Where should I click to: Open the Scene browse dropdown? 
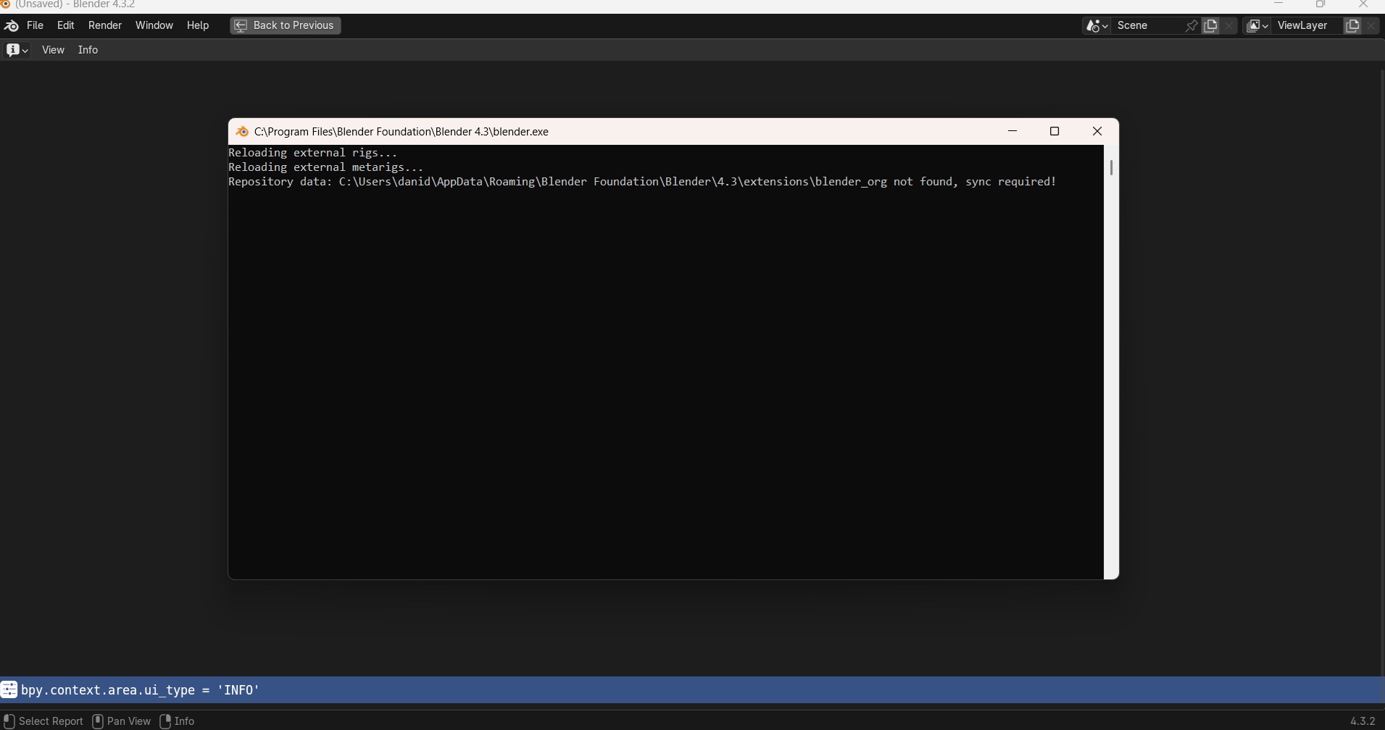pos(1097,25)
